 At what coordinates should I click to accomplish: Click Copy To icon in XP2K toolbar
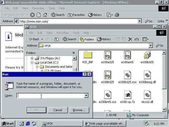[x=124, y=39]
